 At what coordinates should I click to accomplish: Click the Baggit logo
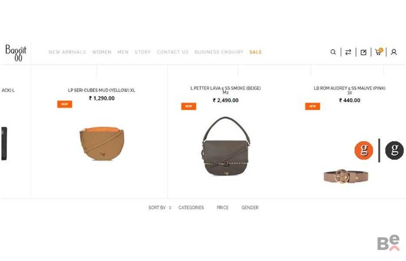16,53
